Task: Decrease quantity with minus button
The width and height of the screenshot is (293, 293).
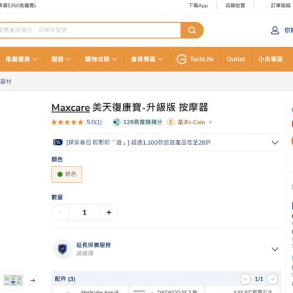Action: 60,212
